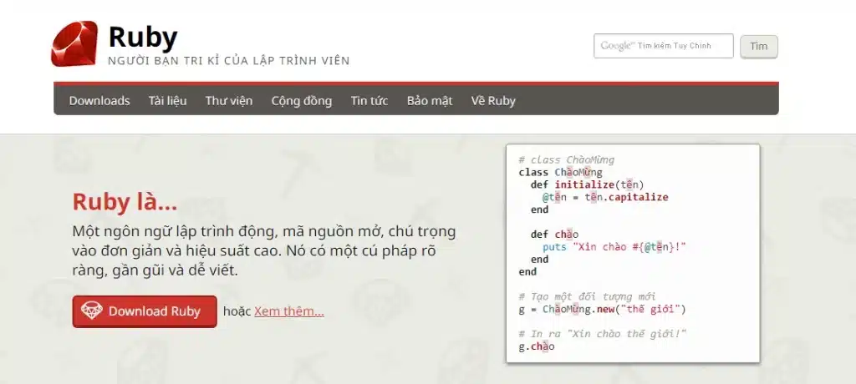856x384 pixels.
Task: Open the Downloads menu item
Action: pyautogui.click(x=99, y=101)
